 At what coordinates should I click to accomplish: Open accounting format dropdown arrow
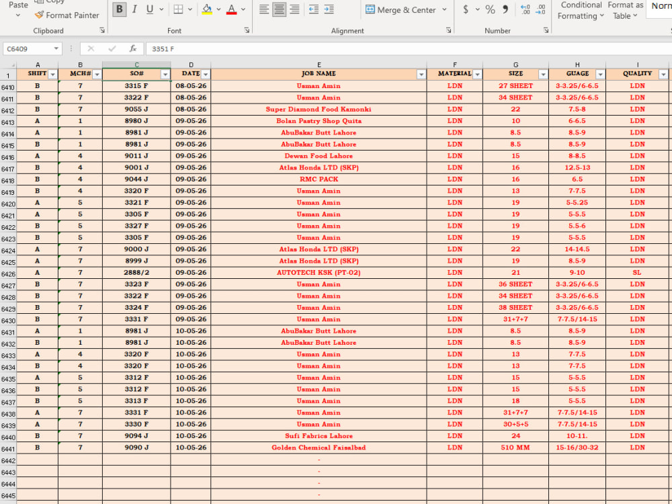click(x=477, y=9)
